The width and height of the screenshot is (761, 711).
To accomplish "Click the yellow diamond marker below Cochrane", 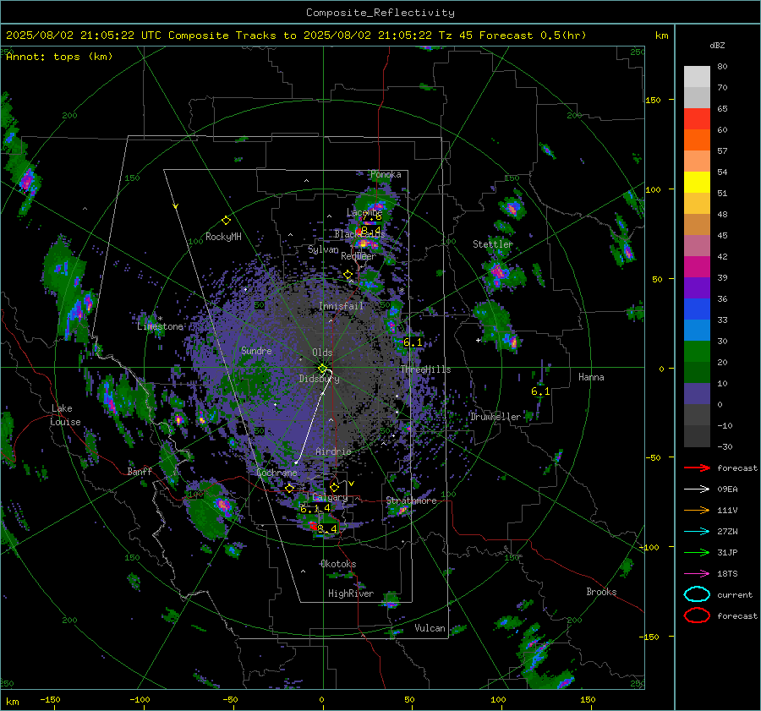I will click(x=289, y=489).
